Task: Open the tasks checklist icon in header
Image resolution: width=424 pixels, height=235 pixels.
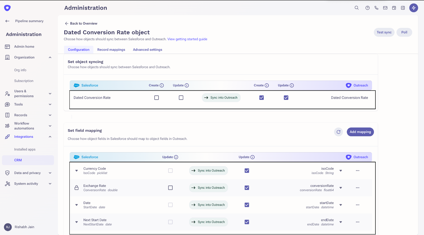Action: point(403,8)
